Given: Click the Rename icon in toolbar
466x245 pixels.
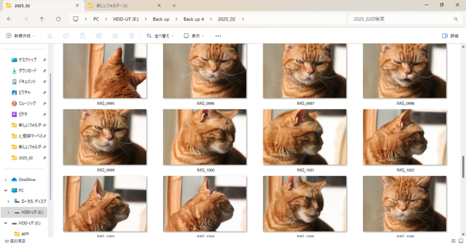Looking at the screenshot, I should [98, 36].
